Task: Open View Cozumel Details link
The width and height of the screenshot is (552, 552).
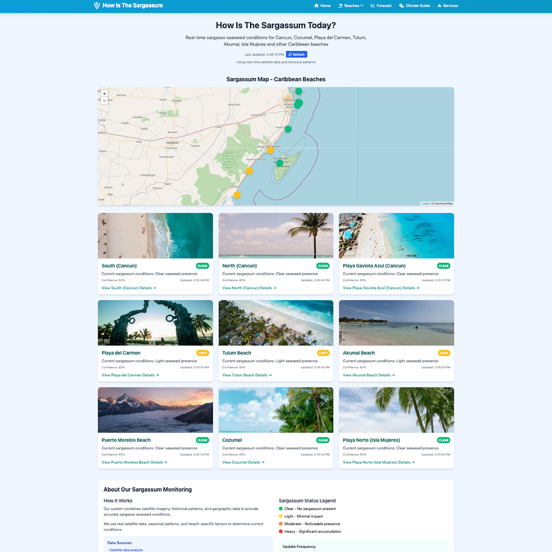Action: 243,462
